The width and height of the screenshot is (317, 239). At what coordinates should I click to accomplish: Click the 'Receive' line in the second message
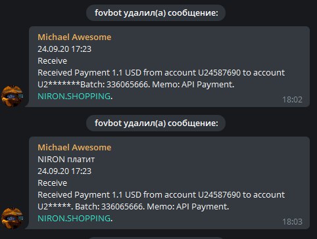(x=52, y=183)
